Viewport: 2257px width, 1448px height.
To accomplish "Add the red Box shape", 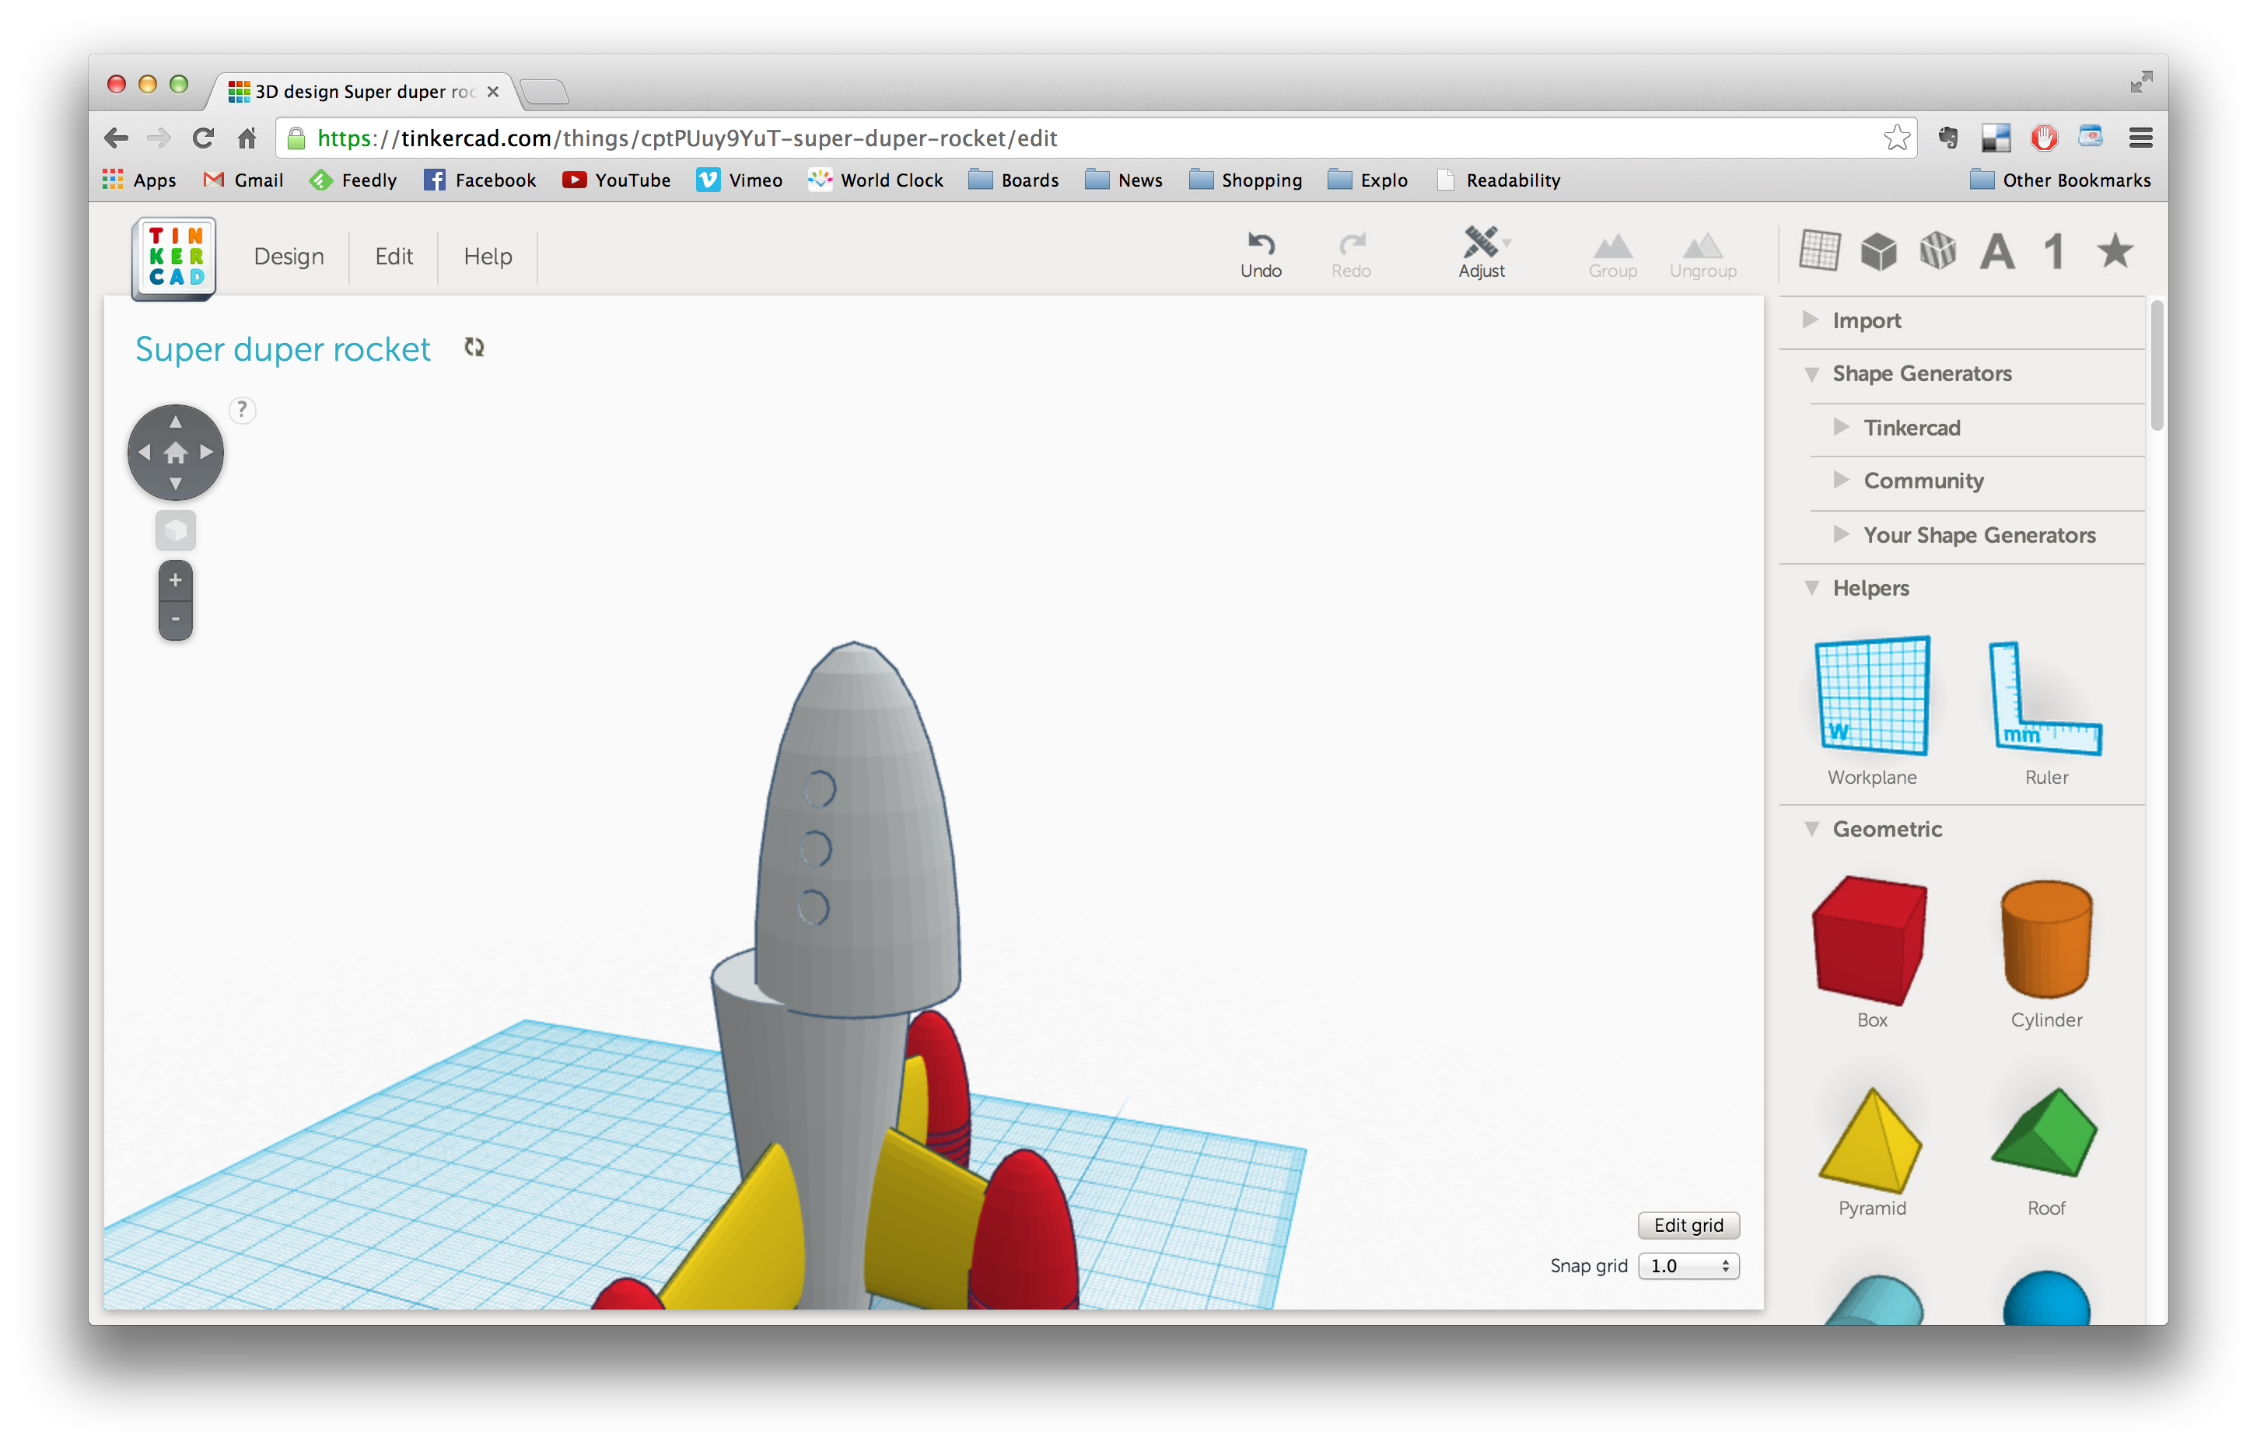I will pyautogui.click(x=1870, y=940).
